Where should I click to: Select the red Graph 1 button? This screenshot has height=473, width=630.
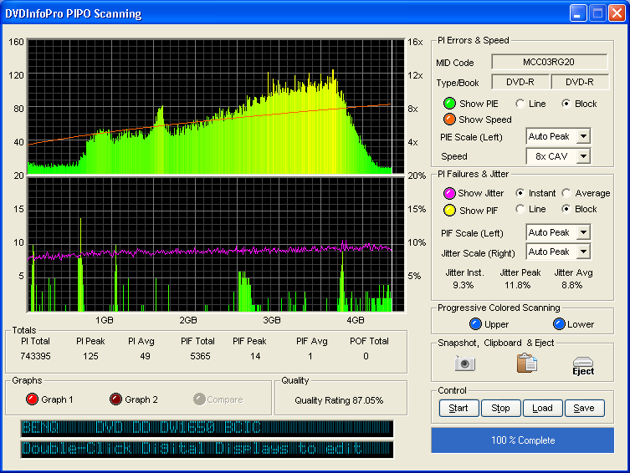tap(33, 399)
